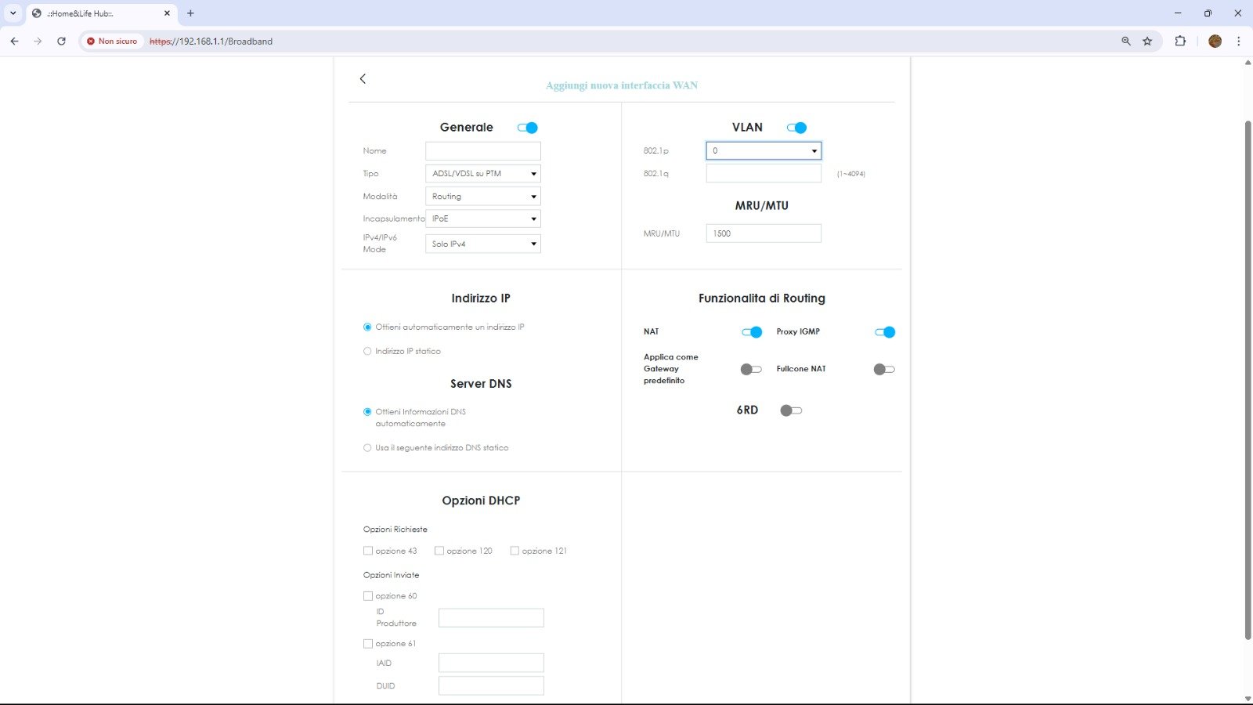Open the 802.1p priority dropdown
The height and width of the screenshot is (705, 1253).
tap(763, 150)
